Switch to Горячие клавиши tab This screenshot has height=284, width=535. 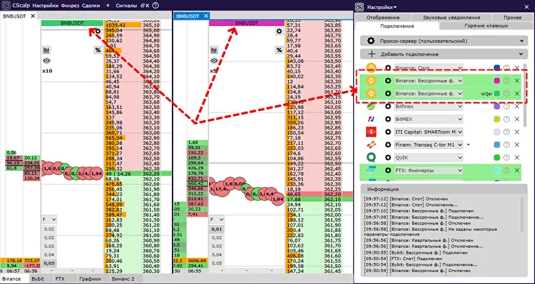(x=486, y=25)
